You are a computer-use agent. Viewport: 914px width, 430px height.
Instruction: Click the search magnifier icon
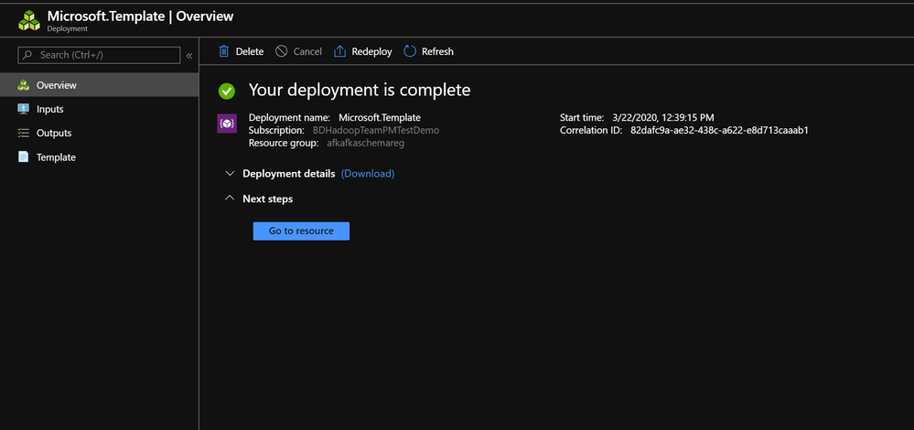tap(27, 55)
